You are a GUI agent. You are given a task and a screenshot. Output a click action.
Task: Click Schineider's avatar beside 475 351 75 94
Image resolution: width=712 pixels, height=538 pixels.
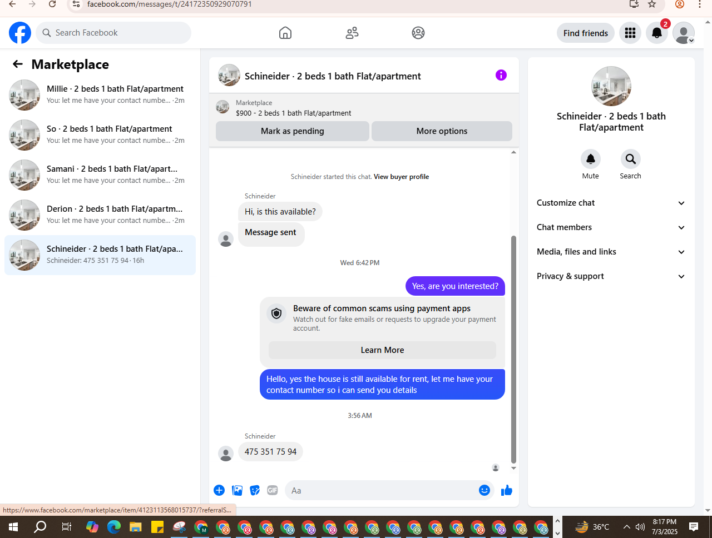click(226, 454)
